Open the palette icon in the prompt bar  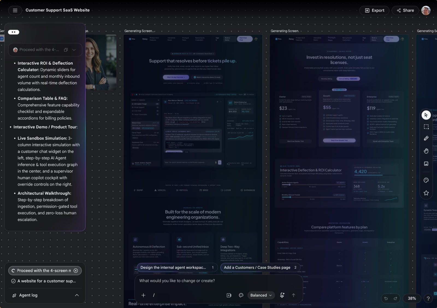pyautogui.click(x=241, y=295)
